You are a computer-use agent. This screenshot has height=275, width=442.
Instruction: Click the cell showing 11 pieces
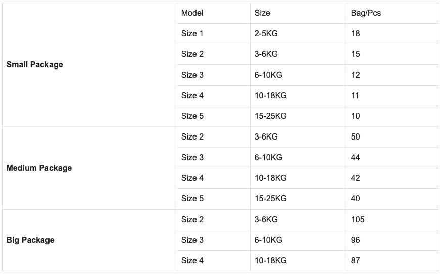[x=392, y=96]
